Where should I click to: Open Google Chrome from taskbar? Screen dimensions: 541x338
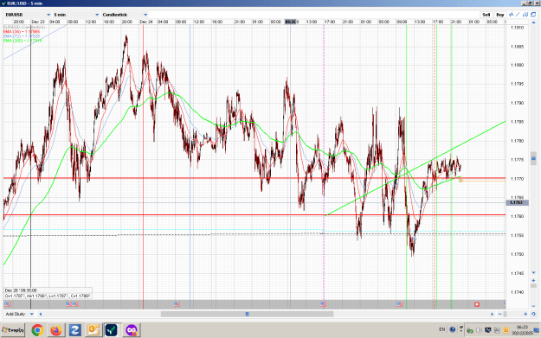(37, 330)
